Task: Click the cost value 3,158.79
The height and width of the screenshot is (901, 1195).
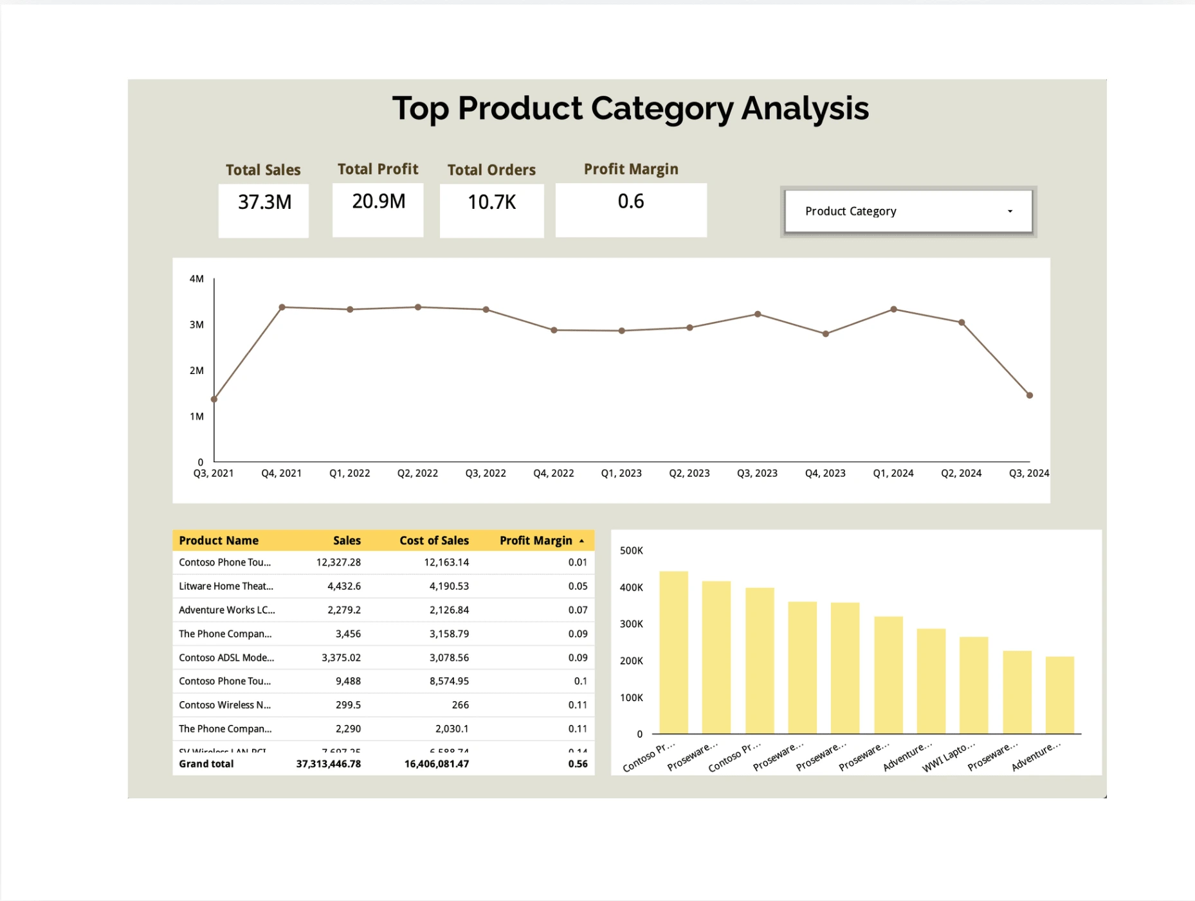Action: tap(449, 634)
